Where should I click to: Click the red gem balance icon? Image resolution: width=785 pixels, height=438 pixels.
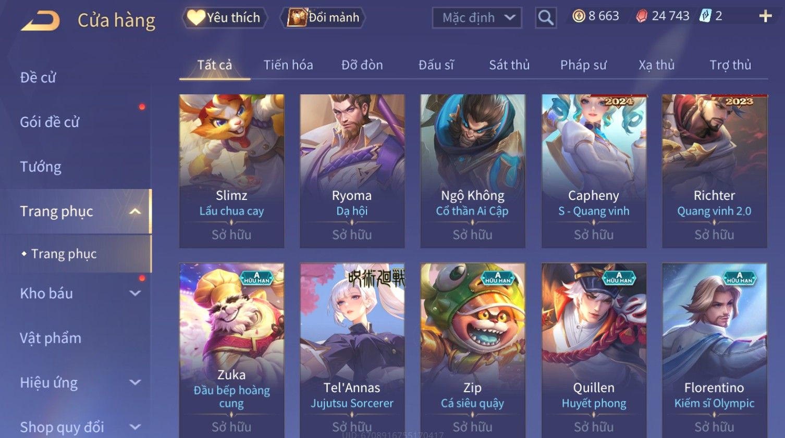[x=642, y=16]
